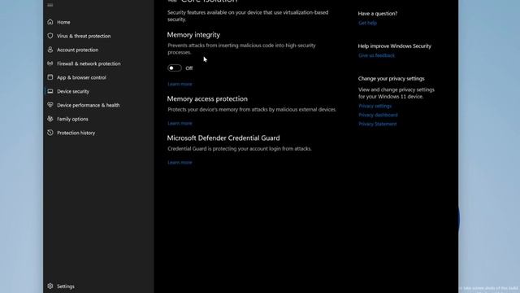The height and width of the screenshot is (293, 520).
Task: Open Learn more under Memory integrity
Action: (x=180, y=84)
